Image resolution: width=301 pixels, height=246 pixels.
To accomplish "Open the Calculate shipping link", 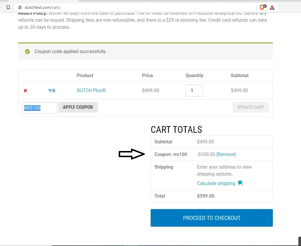I will click(x=216, y=183).
